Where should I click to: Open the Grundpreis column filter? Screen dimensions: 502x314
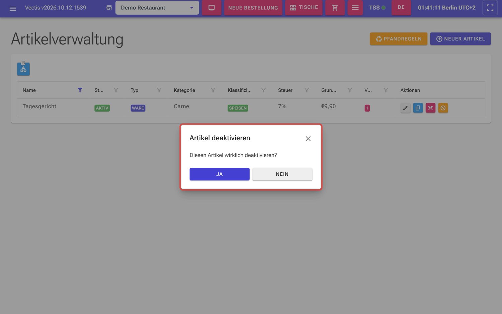click(x=350, y=90)
